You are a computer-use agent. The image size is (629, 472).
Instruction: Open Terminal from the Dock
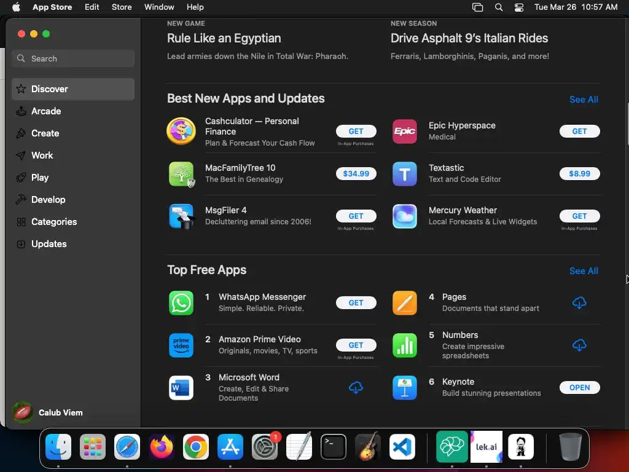tap(334, 447)
